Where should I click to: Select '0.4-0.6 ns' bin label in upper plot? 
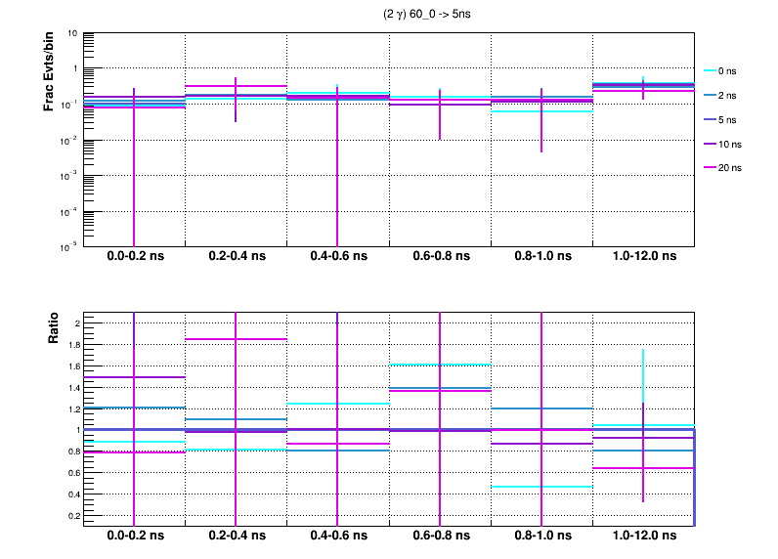[337, 257]
